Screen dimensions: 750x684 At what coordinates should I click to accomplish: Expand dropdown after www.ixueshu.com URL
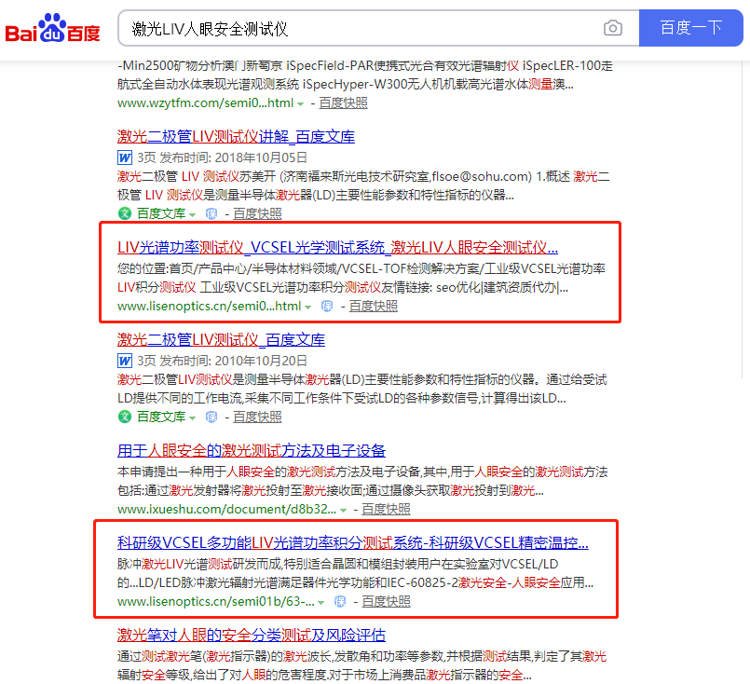click(344, 511)
